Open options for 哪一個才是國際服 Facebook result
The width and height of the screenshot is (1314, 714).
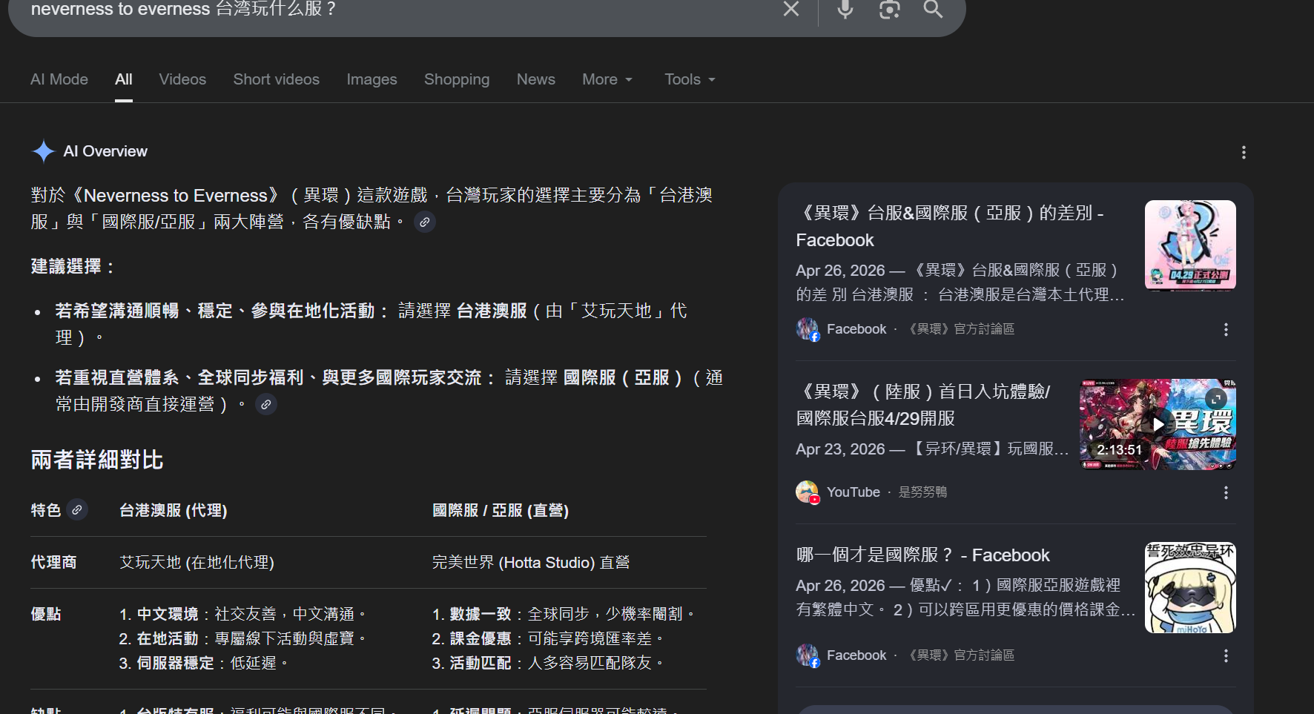coord(1226,655)
